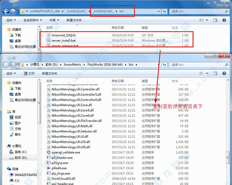Click 视频 library in lower window sidebar

coord(15,117)
